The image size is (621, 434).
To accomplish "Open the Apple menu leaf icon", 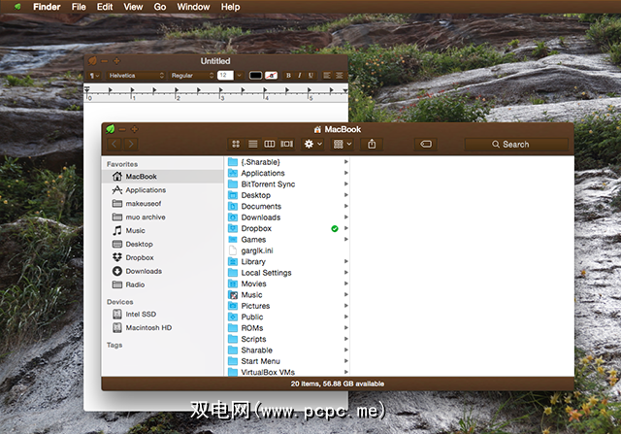I will (17, 7).
